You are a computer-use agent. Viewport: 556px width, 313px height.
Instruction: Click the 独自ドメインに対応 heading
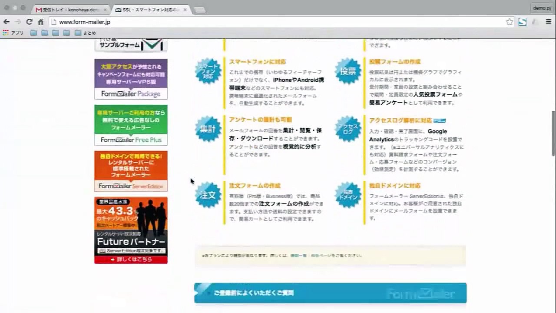[x=395, y=186]
